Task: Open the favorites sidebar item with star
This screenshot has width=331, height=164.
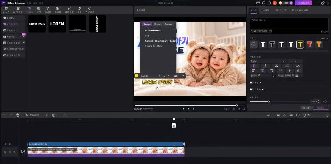Action: tap(14, 18)
